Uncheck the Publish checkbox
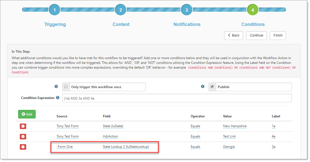 (212, 87)
